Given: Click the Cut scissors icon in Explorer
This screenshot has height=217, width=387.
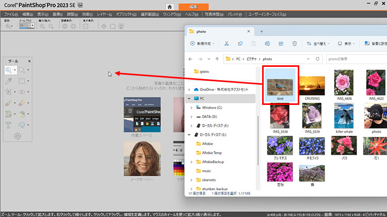Looking at the screenshot, I should (227, 44).
